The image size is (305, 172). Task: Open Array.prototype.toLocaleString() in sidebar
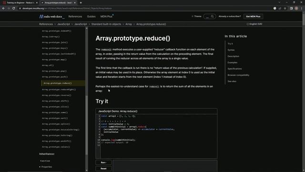pos(61,129)
